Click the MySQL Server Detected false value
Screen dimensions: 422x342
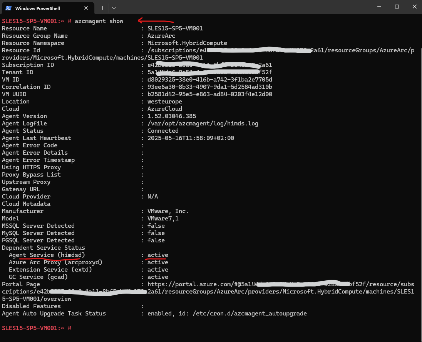coord(156,233)
